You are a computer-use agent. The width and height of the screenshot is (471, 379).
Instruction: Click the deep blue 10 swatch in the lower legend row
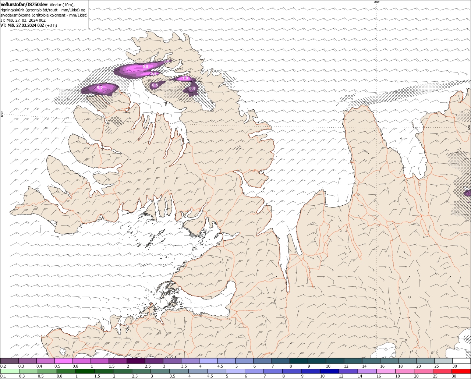tap(330, 371)
